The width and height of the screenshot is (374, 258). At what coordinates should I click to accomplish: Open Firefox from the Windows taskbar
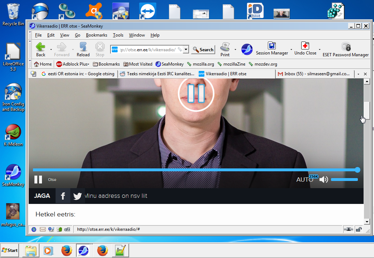tap(67, 250)
